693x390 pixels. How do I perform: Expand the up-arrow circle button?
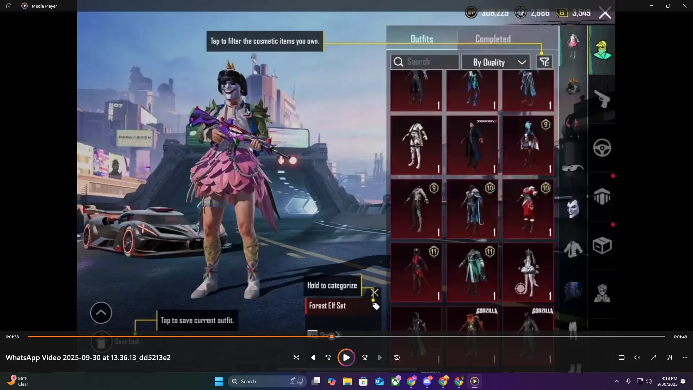(x=101, y=313)
